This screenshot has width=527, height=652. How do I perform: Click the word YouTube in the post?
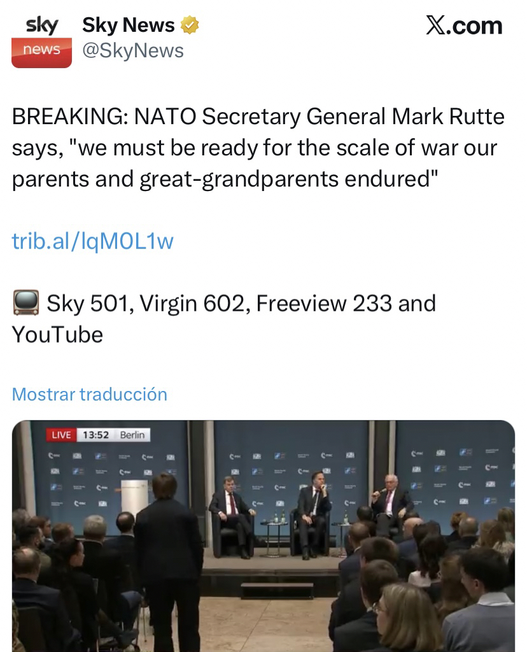tap(57, 335)
